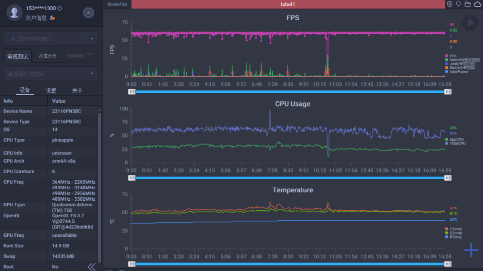This screenshot has width=483, height=271.
Task: Click the account number 153****1300
Action: (41, 9)
